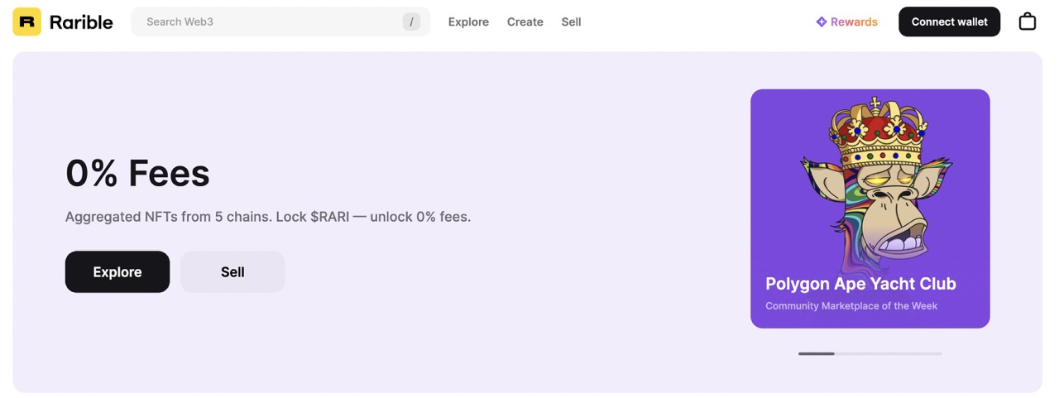Focus the Search Web3 field
The image size is (1059, 398).
tap(280, 22)
